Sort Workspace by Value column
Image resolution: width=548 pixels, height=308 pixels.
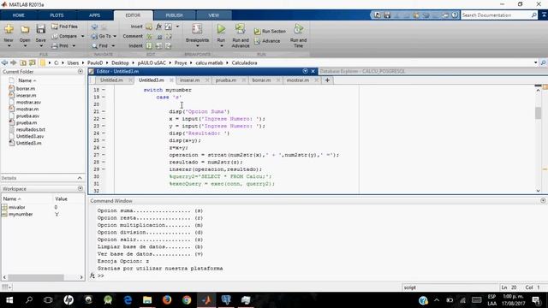click(x=61, y=198)
